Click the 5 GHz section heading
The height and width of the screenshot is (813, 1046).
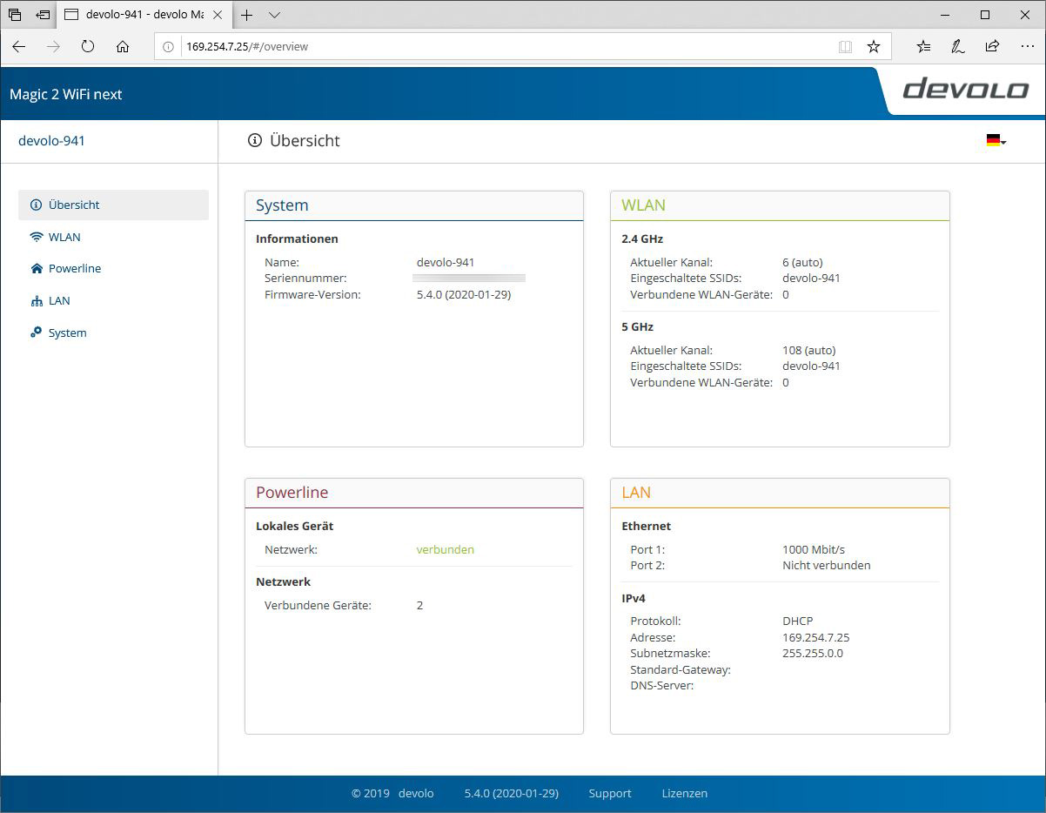coord(637,326)
